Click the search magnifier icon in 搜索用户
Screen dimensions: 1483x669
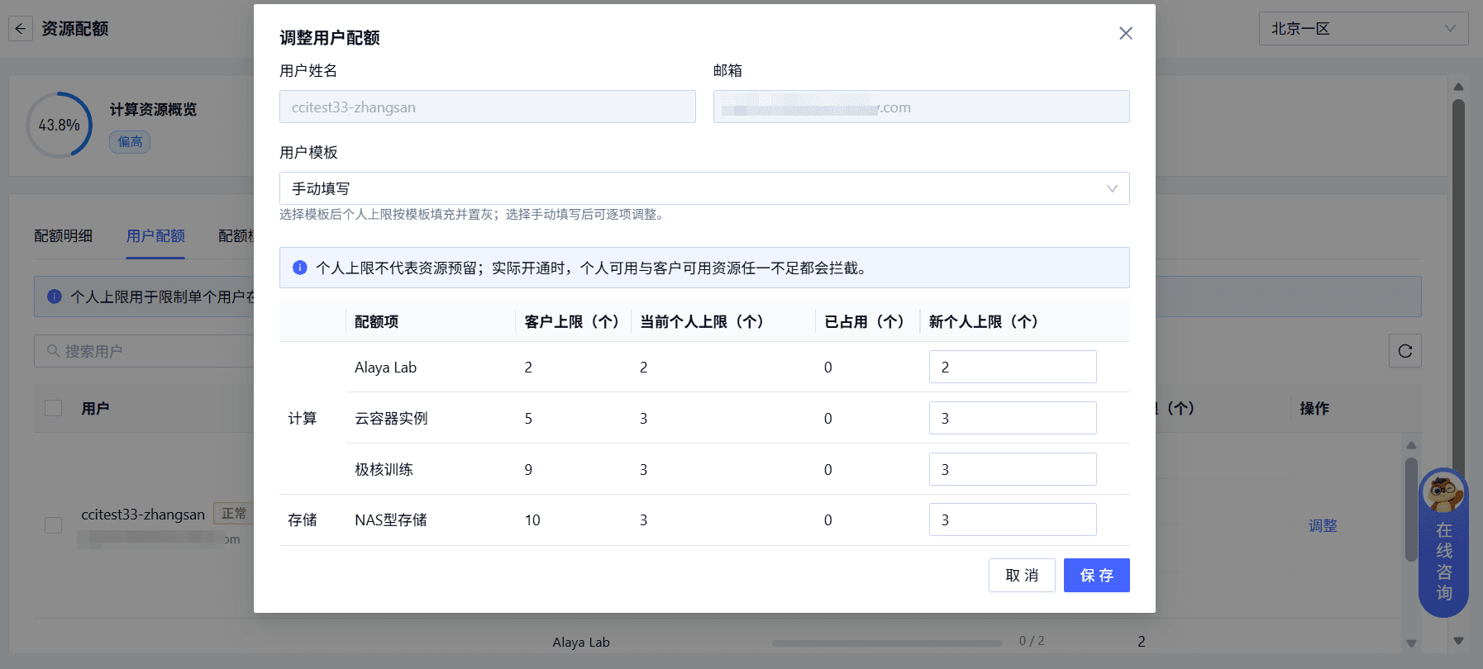pos(53,351)
